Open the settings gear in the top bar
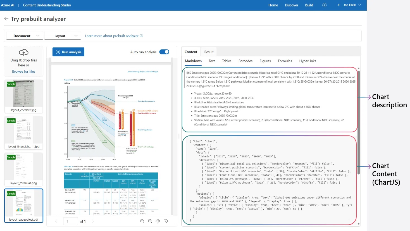This screenshot has width=410, height=231. pyautogui.click(x=324, y=5)
